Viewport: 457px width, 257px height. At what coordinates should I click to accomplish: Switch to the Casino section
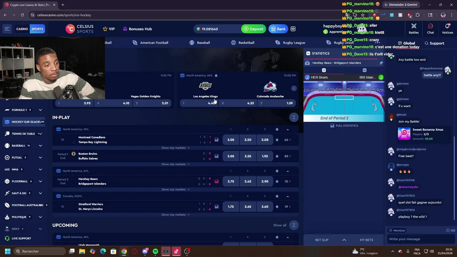22,29
